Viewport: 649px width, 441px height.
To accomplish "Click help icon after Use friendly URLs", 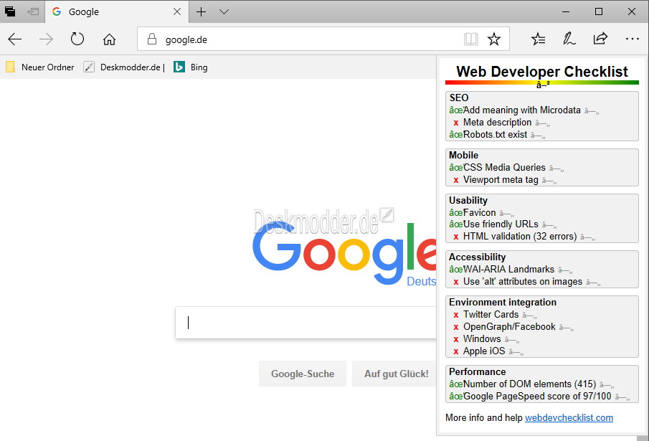I will 549,225.
